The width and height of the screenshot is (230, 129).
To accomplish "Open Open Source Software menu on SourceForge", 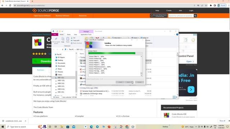I will click(x=42, y=16).
